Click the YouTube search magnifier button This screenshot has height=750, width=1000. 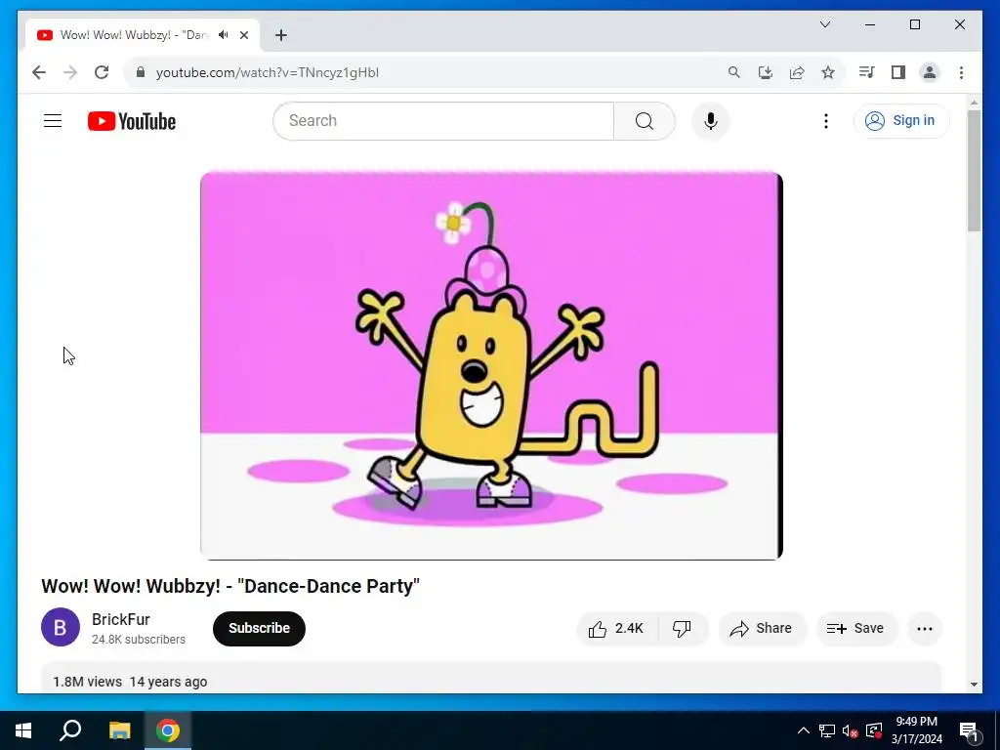[645, 120]
